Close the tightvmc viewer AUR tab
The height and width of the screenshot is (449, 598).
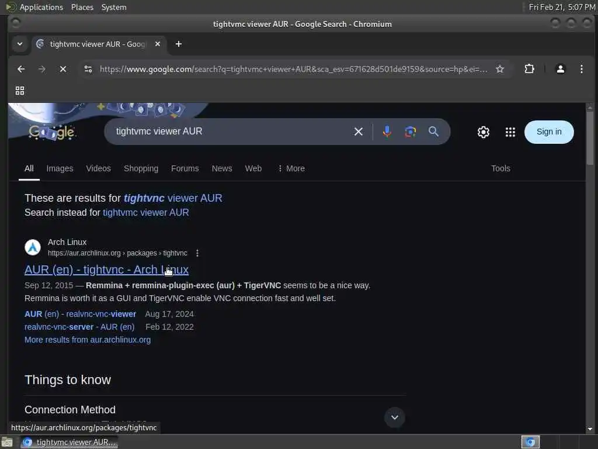[x=158, y=44]
